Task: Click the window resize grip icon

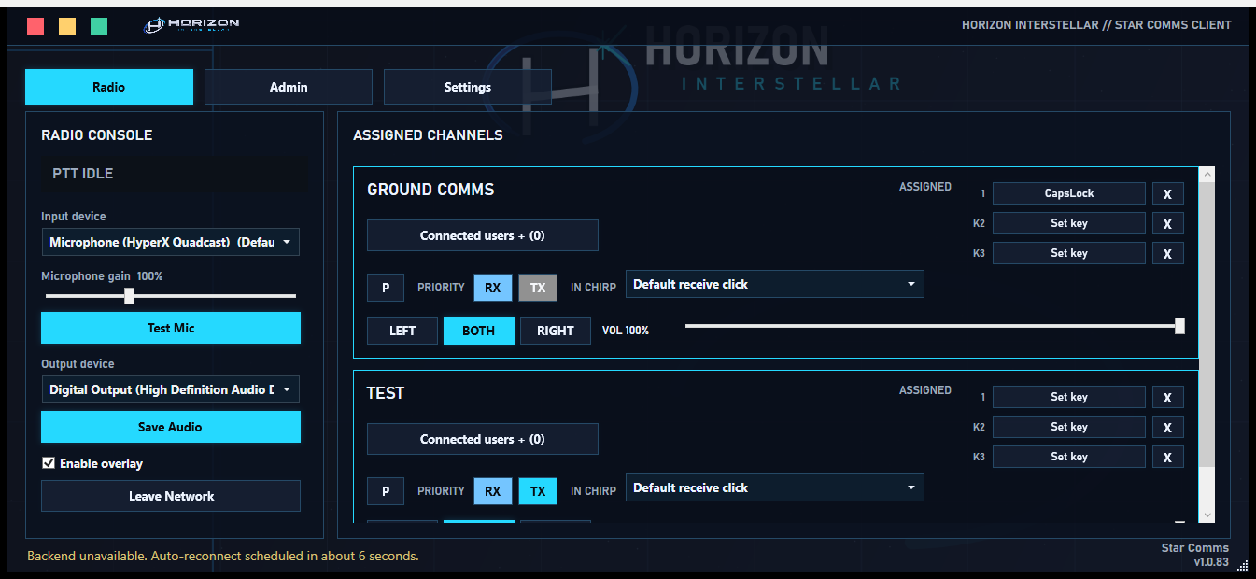Action: [x=1242, y=565]
